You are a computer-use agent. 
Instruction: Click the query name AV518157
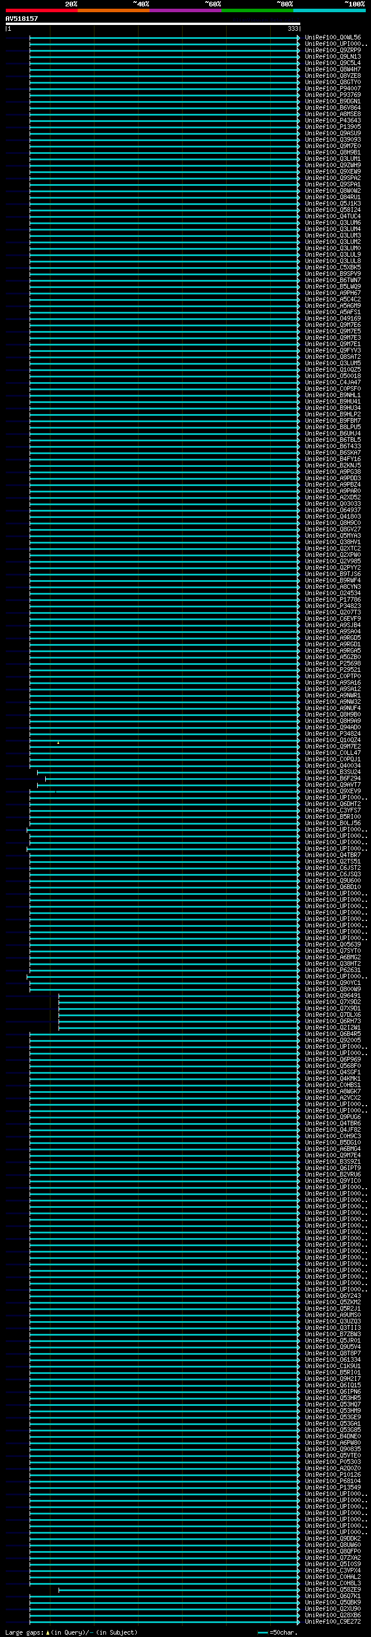21,19
